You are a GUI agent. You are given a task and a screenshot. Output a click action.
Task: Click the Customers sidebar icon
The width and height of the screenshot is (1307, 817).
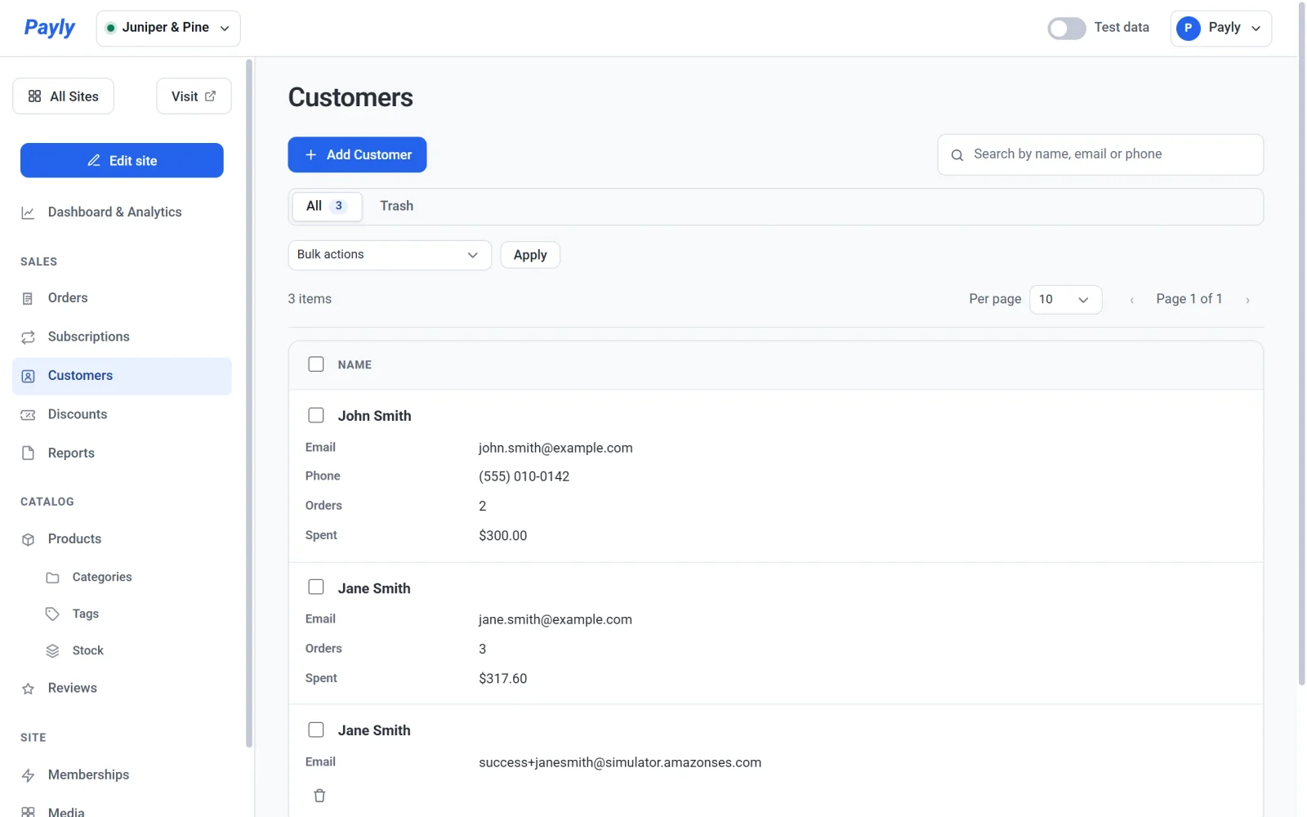[x=28, y=376]
